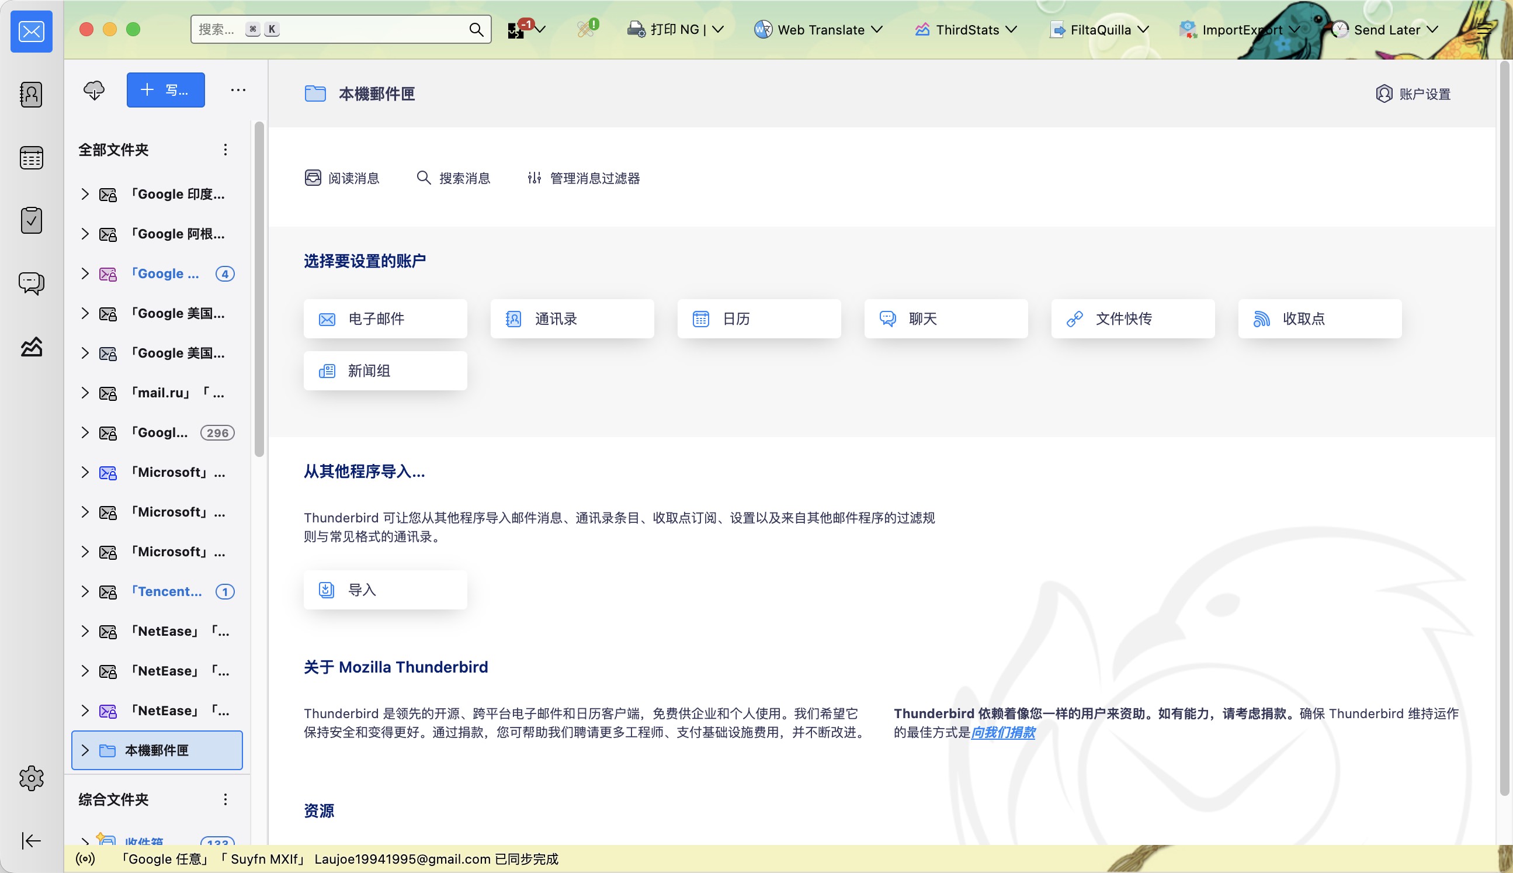
Task: Click the online status icon in status bar
Action: point(85,858)
